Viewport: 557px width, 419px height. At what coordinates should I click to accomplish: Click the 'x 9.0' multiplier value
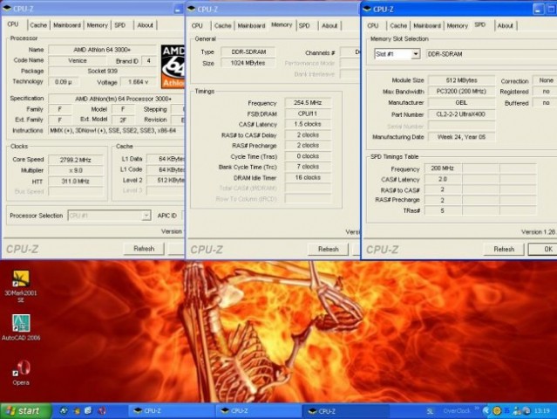coord(75,170)
